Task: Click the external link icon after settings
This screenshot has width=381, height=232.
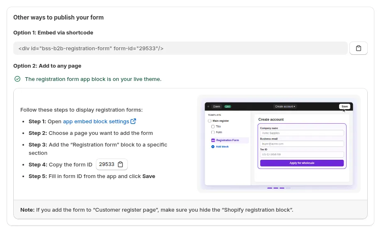Action: (133, 121)
